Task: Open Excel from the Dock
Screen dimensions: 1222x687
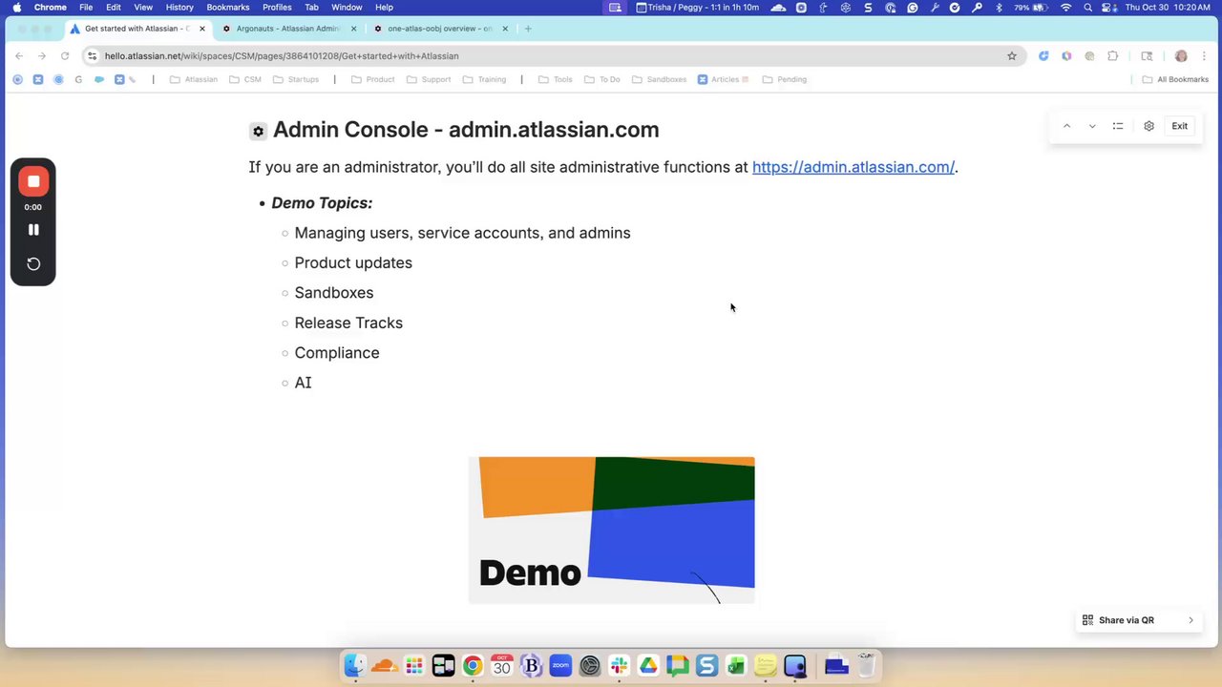Action: click(x=736, y=665)
